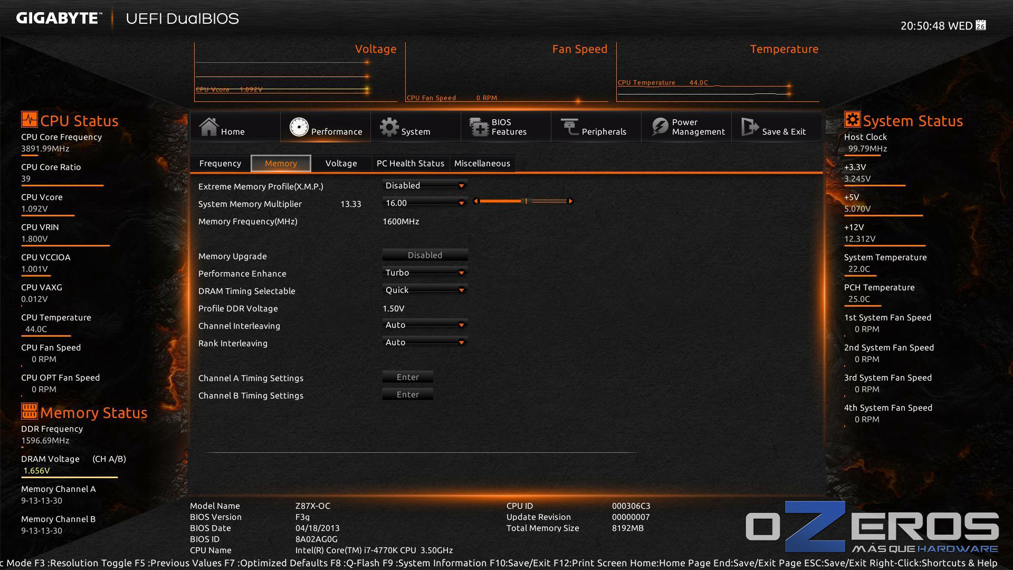
Task: Click the CPU Core Frequency 3891.99MHz reading
Action: pos(45,148)
